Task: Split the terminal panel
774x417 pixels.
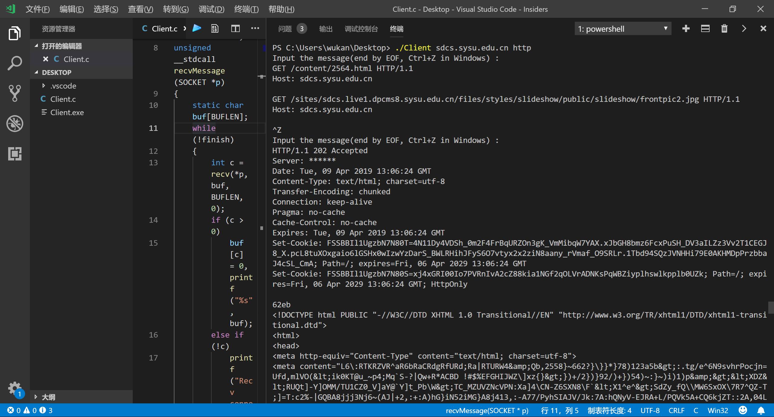Action: [705, 29]
